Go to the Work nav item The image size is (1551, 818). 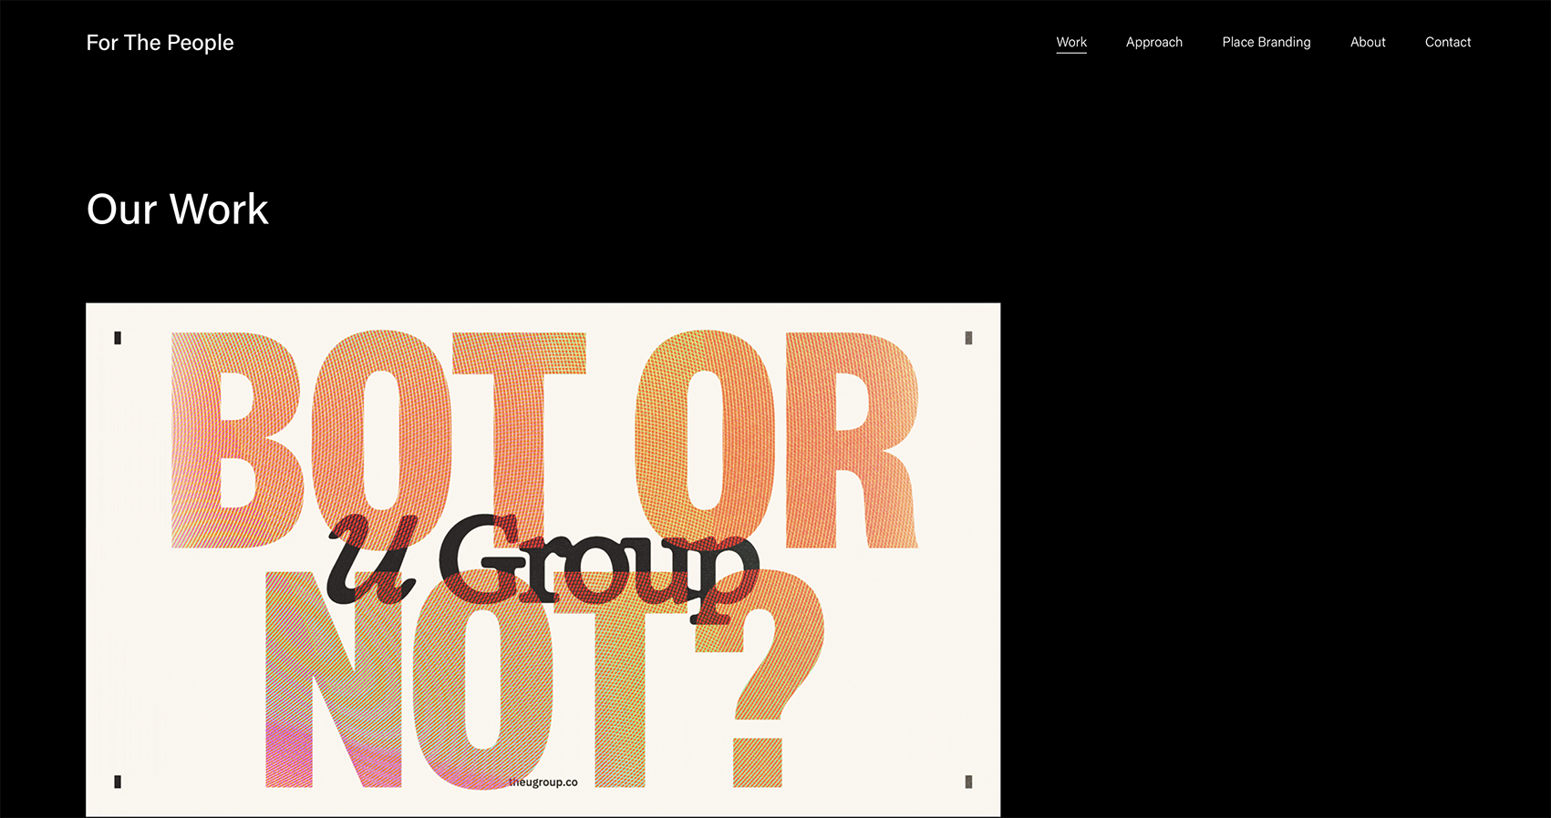pos(1071,42)
